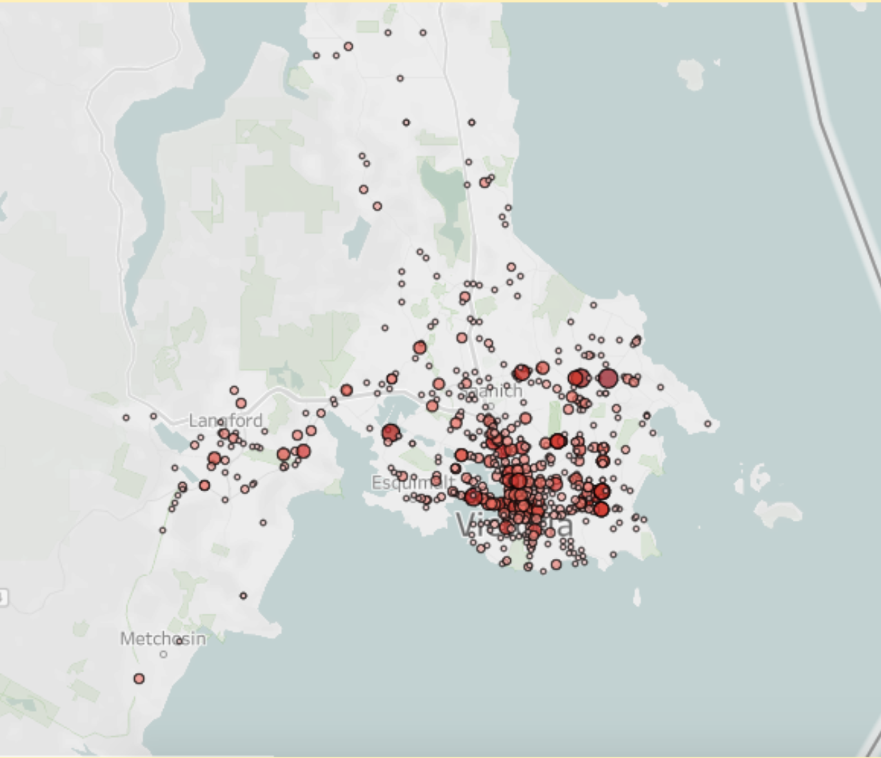Select the Esquimalt map label
881x758 pixels.
pos(413,482)
